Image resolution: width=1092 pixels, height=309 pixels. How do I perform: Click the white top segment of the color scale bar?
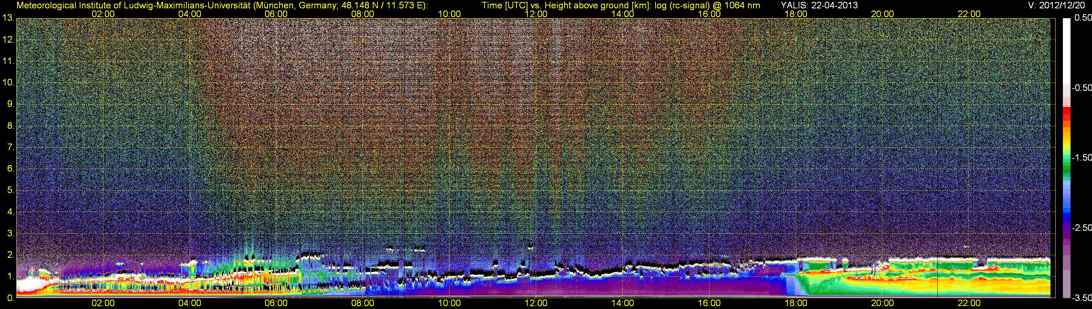[1066, 51]
